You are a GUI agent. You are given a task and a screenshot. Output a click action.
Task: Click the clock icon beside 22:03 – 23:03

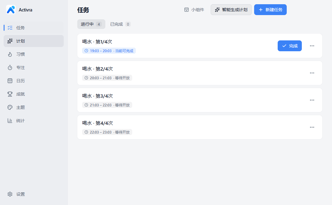86,132
